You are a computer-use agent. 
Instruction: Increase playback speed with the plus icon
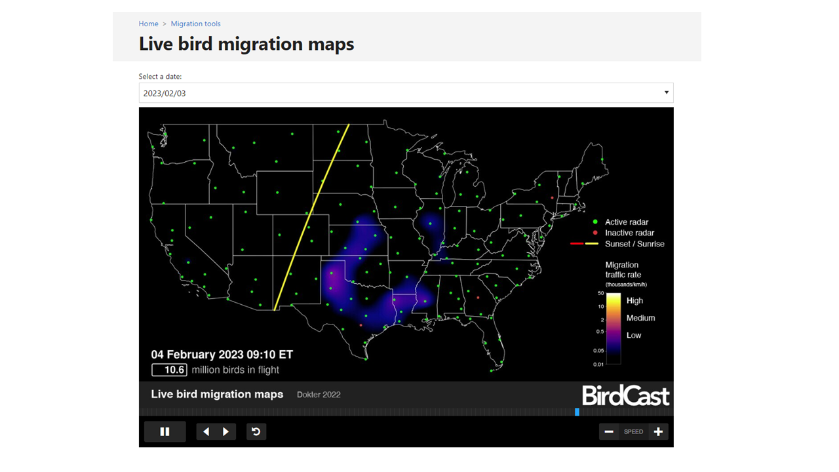click(x=658, y=431)
